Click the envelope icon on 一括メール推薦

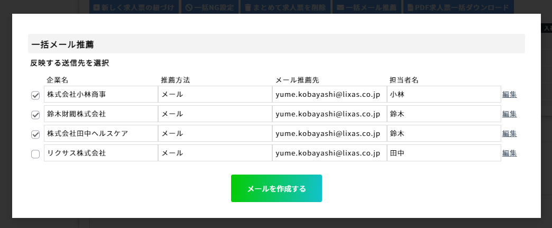pyautogui.click(x=340, y=7)
